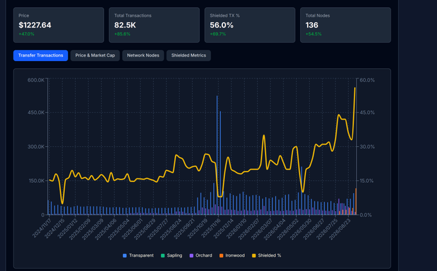
Task: Toggle the Sapling legend series
Action: click(172, 256)
